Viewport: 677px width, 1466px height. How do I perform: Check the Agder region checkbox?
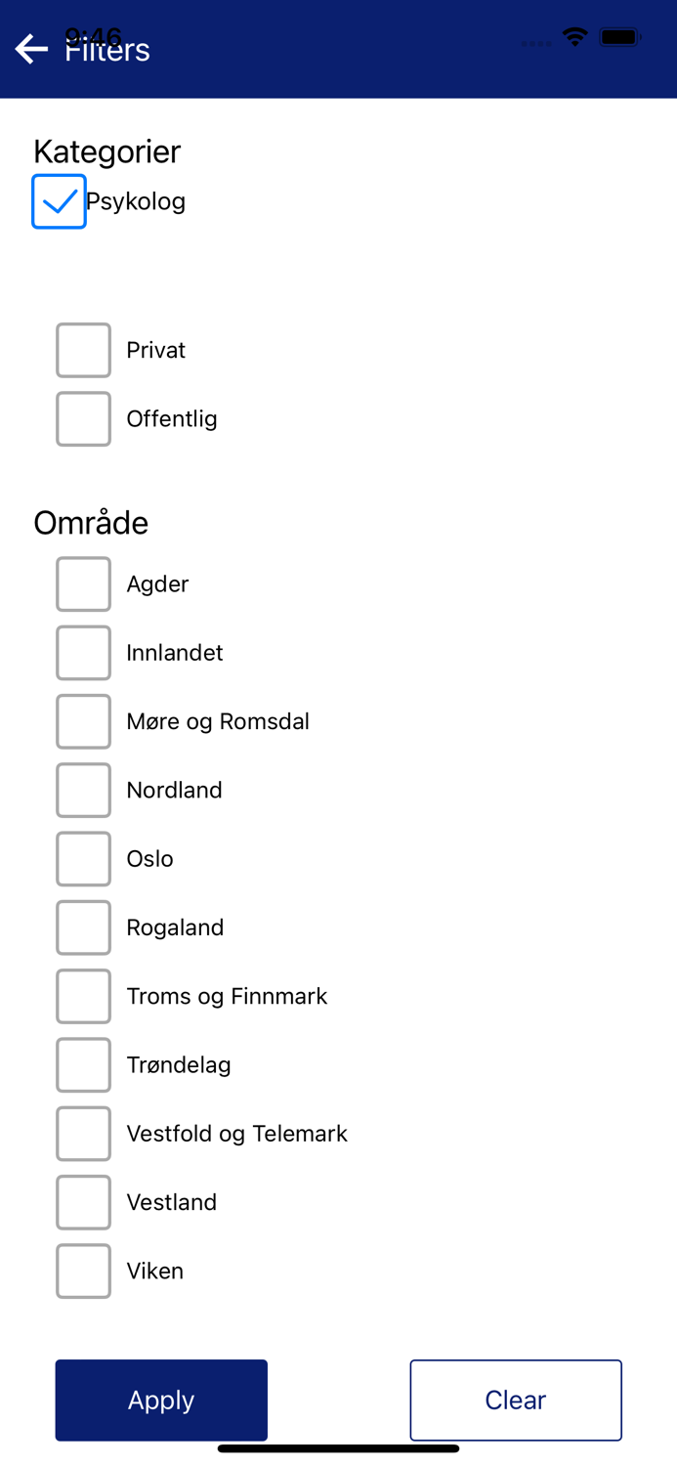(x=83, y=583)
